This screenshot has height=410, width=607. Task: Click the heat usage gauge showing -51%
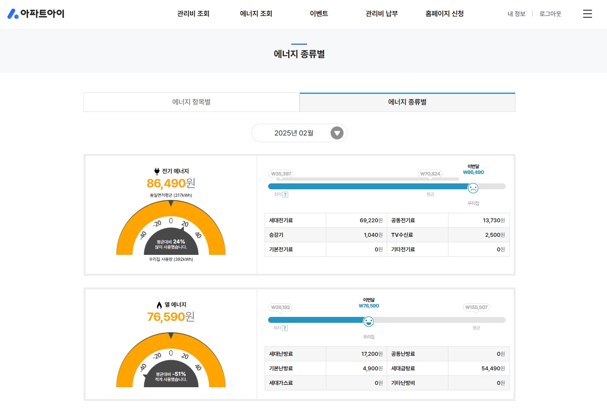[x=171, y=360]
